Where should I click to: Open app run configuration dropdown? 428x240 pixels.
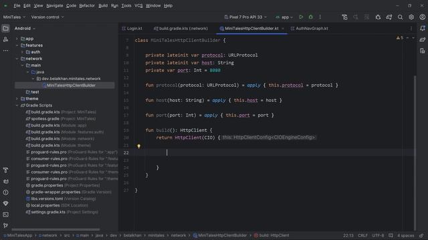pos(284,17)
